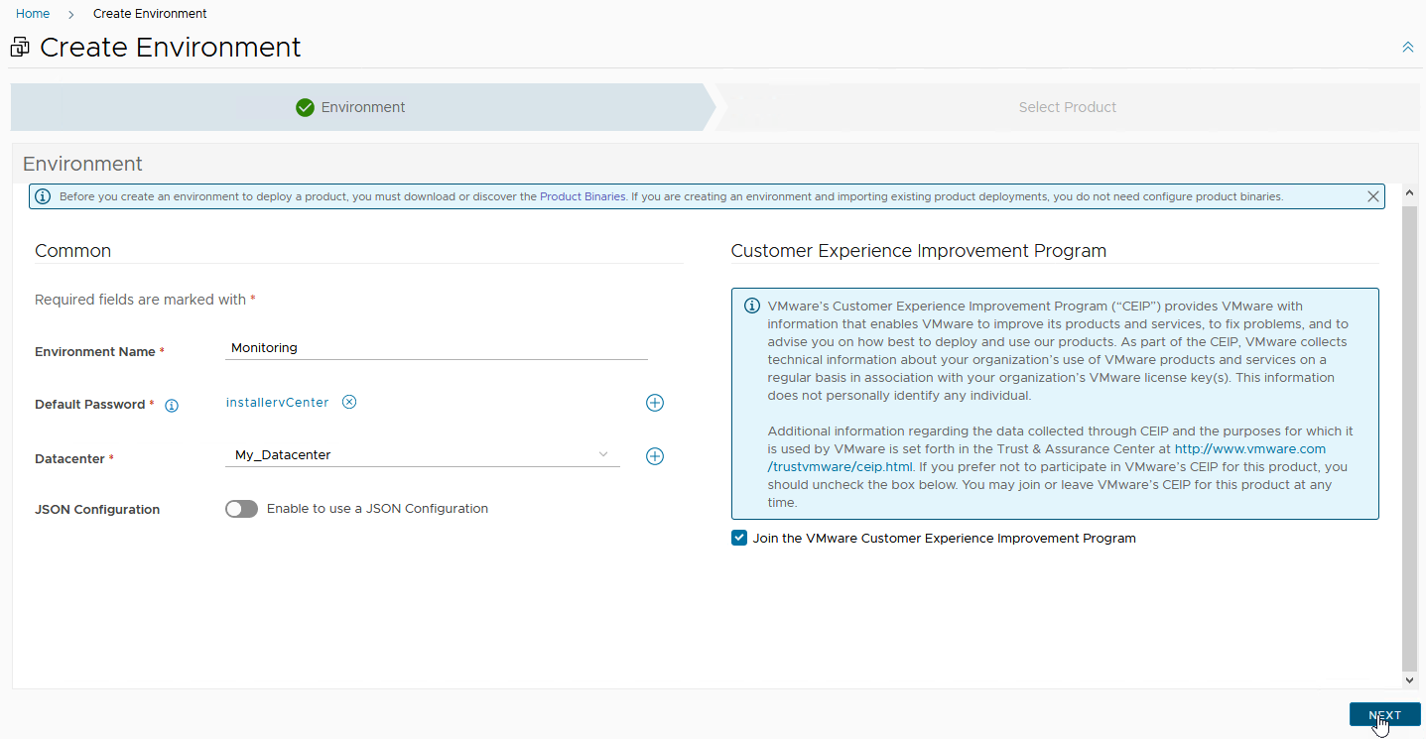Click the add password plus icon
Image resolution: width=1426 pixels, height=739 pixels.
pyautogui.click(x=655, y=403)
